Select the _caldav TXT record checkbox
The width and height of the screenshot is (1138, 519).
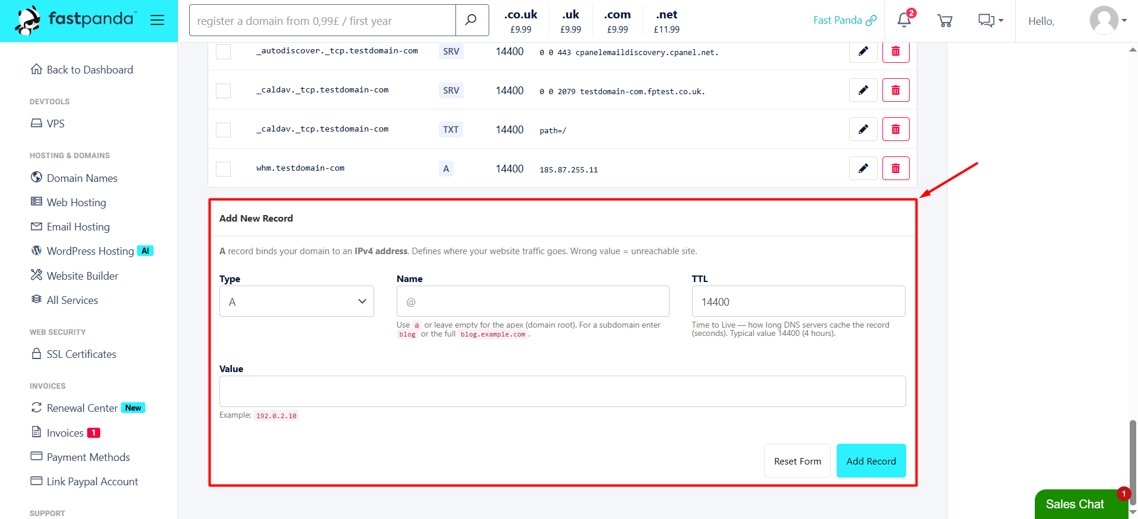[224, 130]
